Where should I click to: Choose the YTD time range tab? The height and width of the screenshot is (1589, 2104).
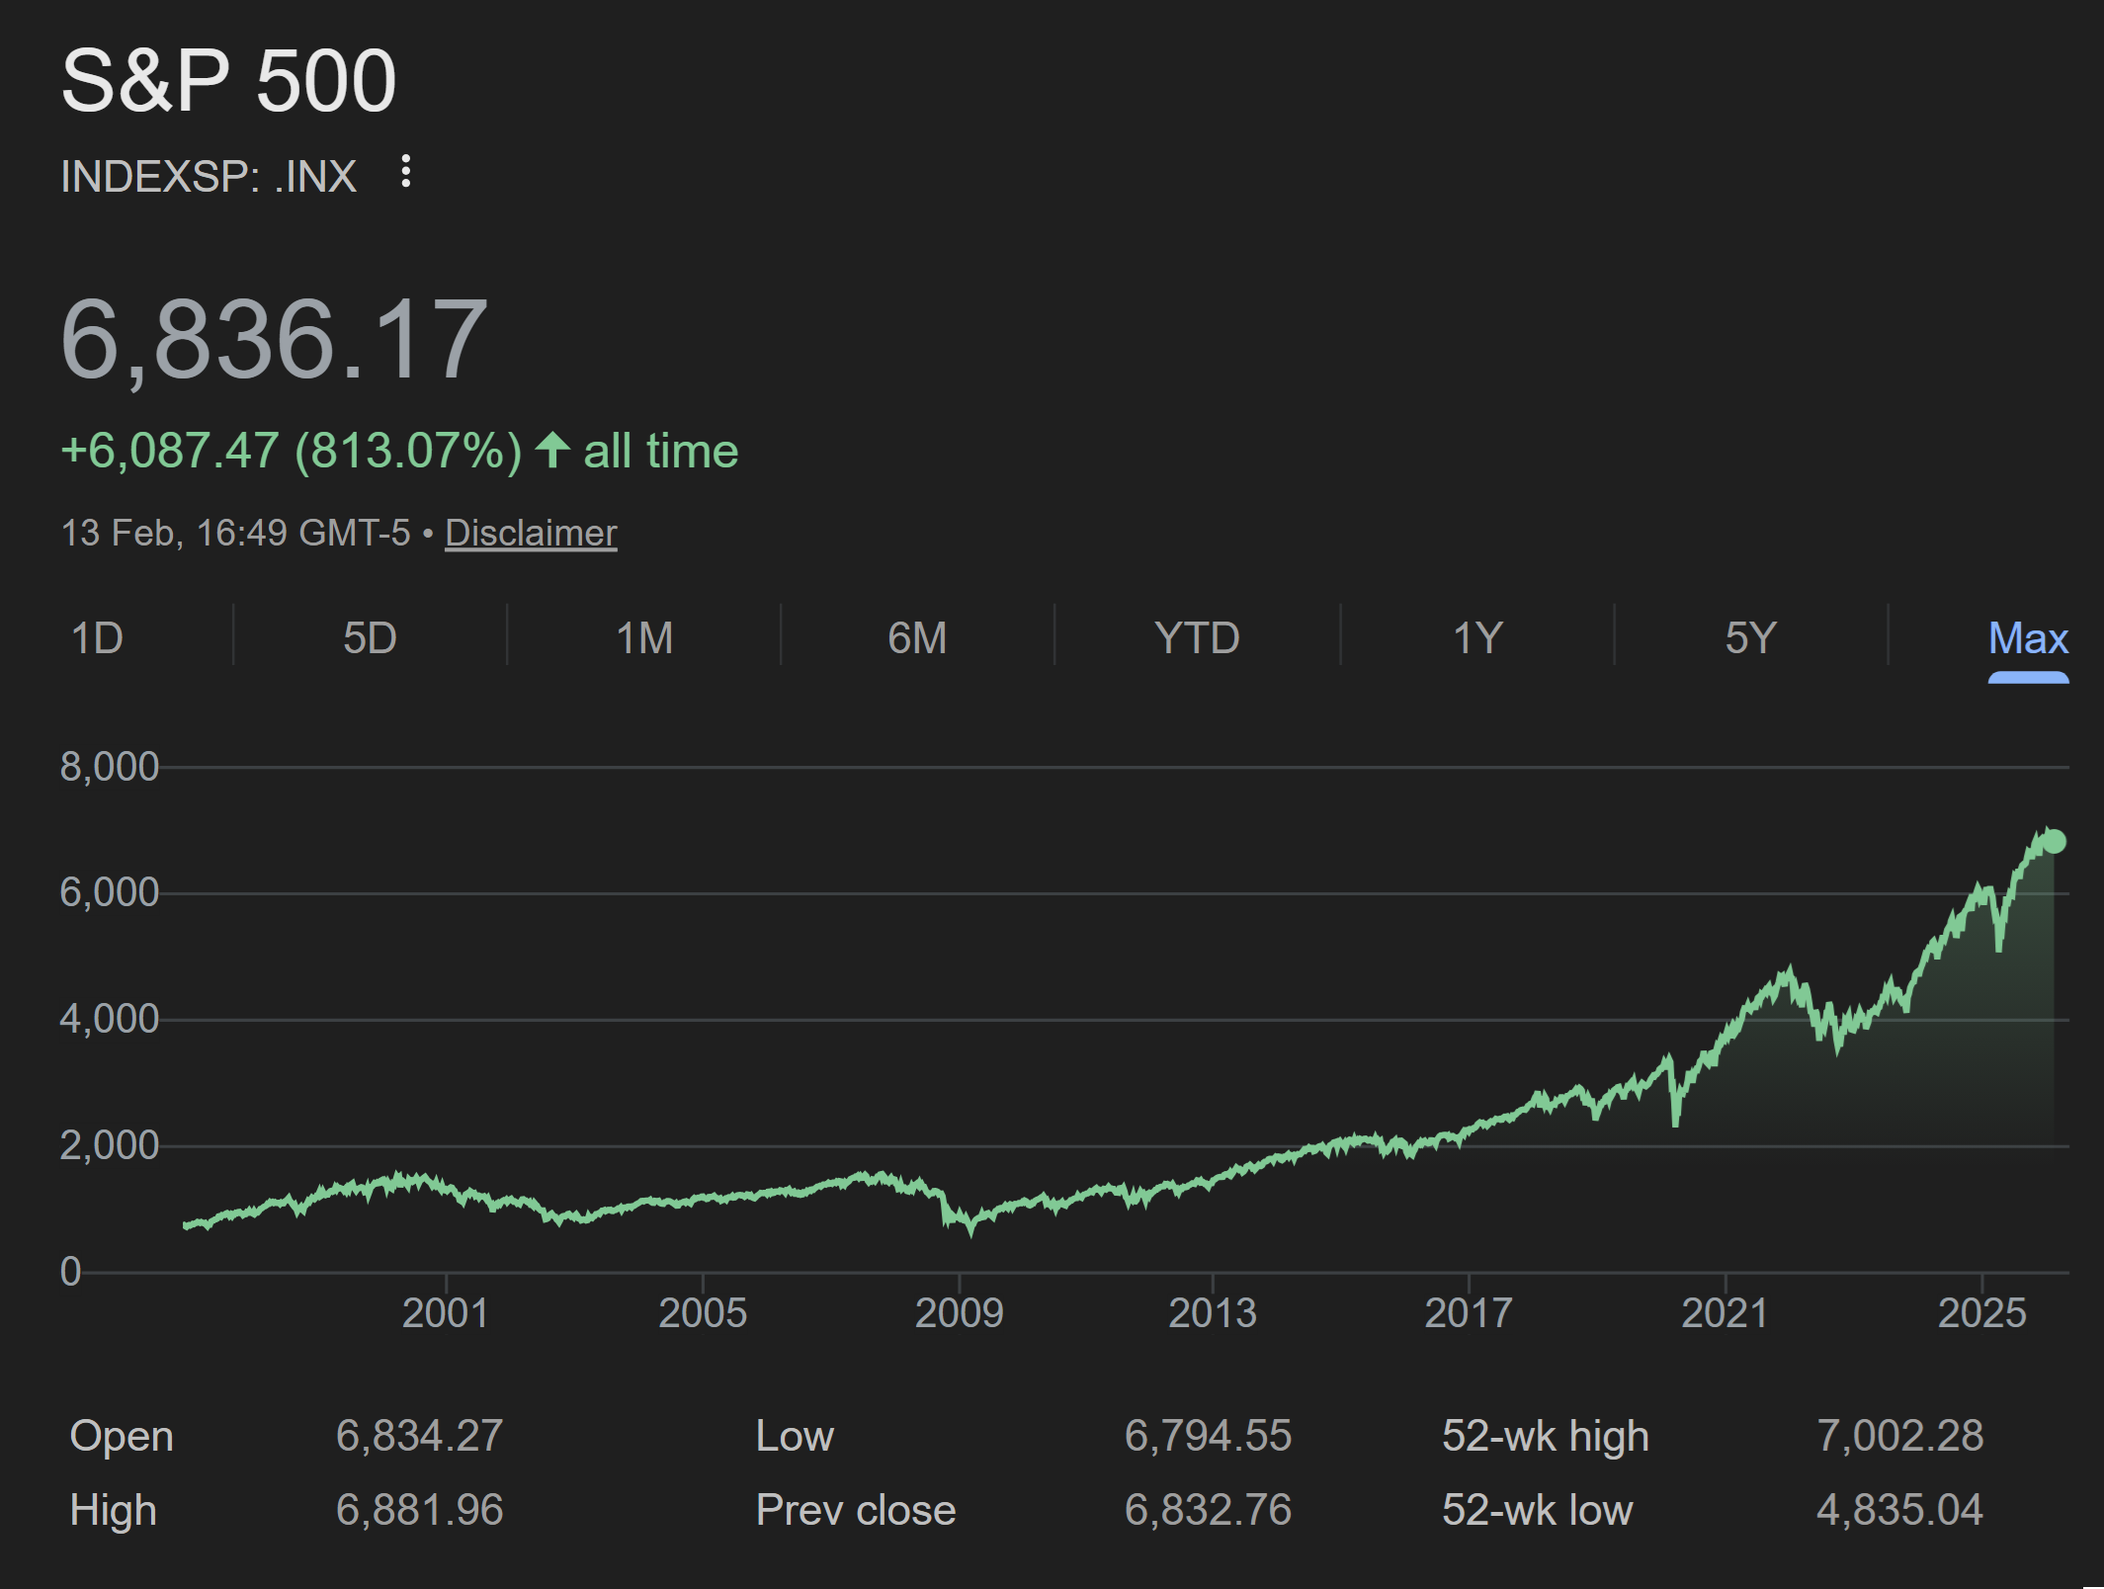pos(1197,638)
